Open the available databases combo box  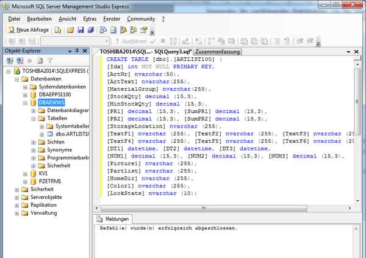(x=75, y=41)
